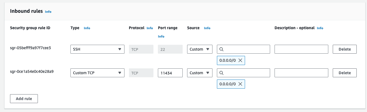
Task: Open Info link next to Inbound rules
Action: coord(48,12)
